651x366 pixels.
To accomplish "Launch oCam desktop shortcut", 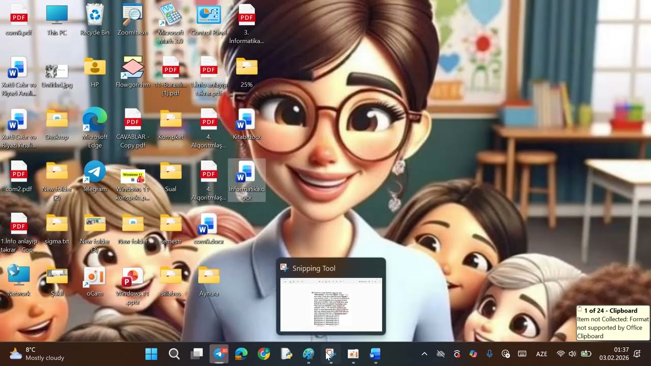I will (x=95, y=281).
